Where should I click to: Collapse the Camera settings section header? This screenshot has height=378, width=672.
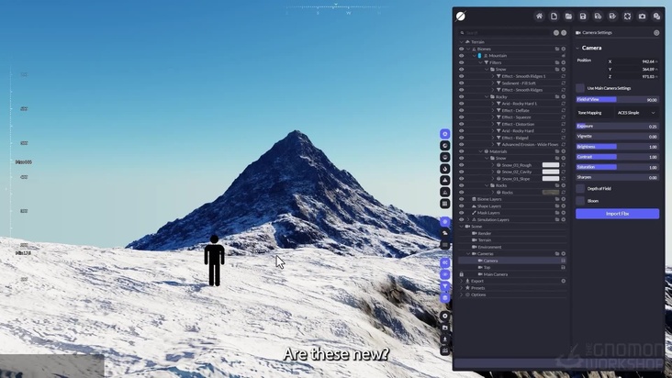pyautogui.click(x=578, y=48)
